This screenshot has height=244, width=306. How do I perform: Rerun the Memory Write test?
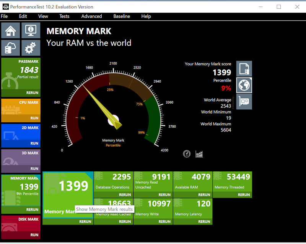pos(164,222)
